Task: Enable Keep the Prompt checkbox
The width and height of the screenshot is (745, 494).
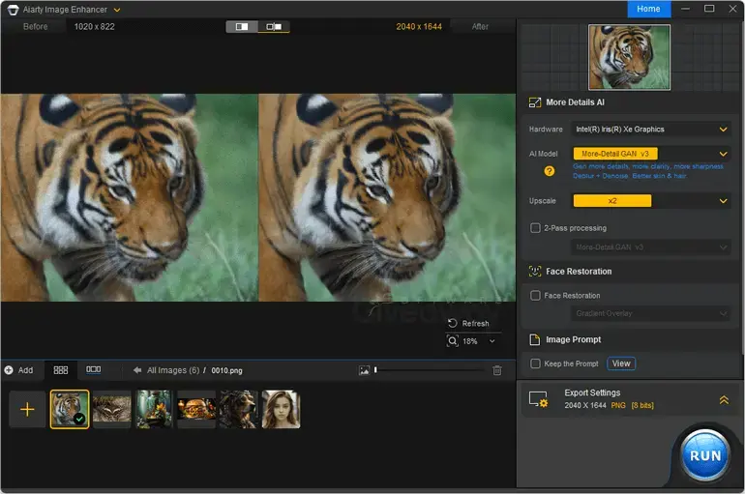Action: [x=535, y=363]
